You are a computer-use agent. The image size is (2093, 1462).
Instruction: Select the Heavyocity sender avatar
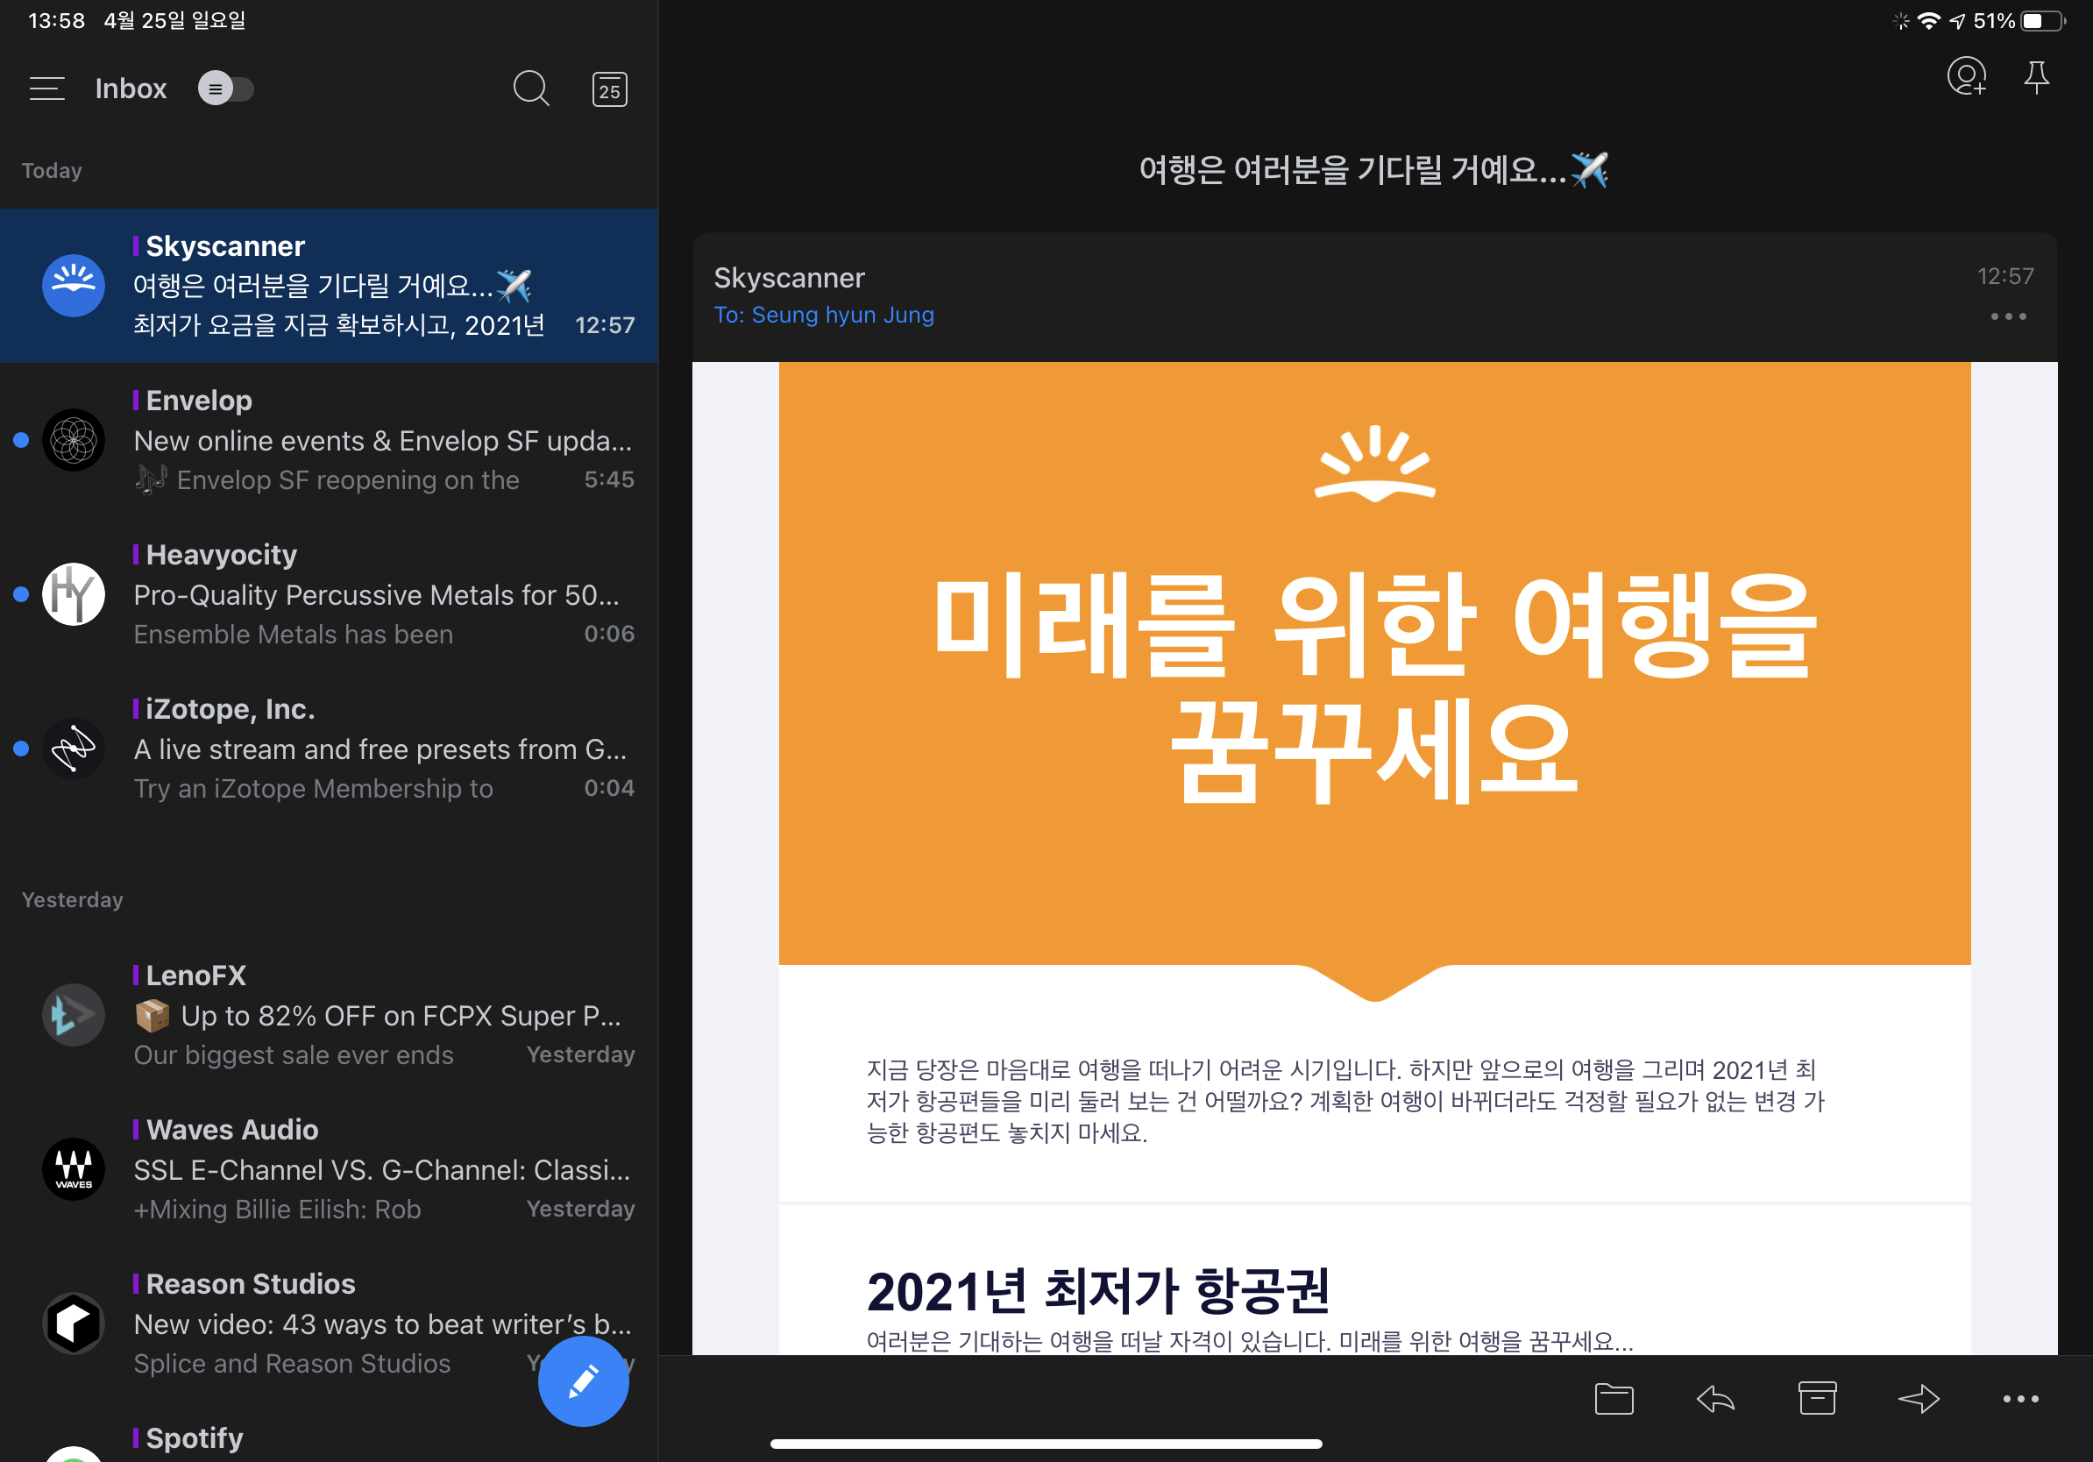[x=74, y=594]
